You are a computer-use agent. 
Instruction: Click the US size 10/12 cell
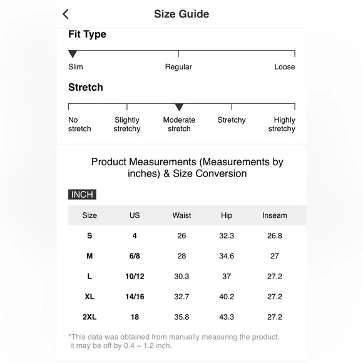tap(135, 276)
